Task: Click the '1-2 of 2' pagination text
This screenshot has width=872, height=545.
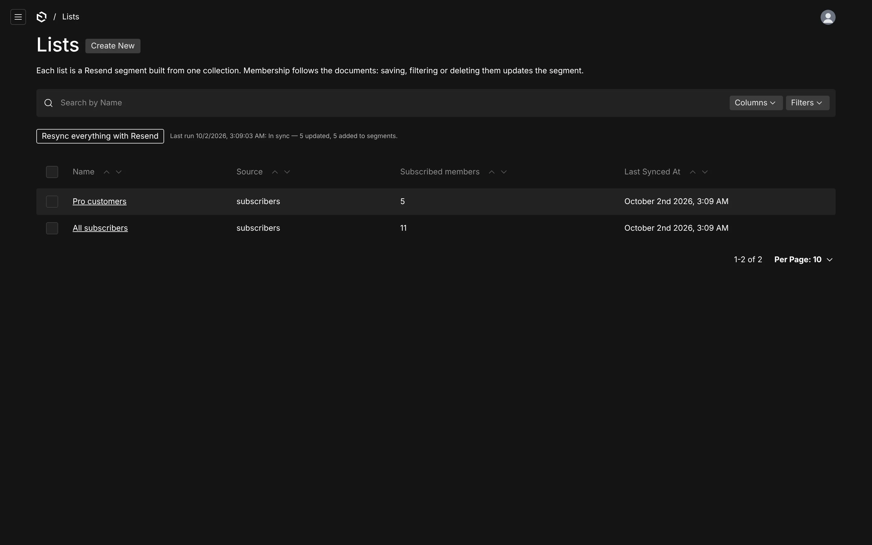Action: pyautogui.click(x=748, y=259)
